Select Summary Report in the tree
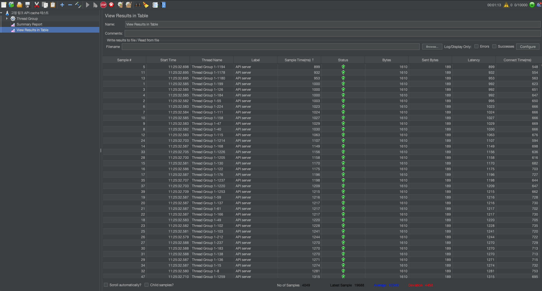Viewport: 542px width, 291px height. [29, 24]
